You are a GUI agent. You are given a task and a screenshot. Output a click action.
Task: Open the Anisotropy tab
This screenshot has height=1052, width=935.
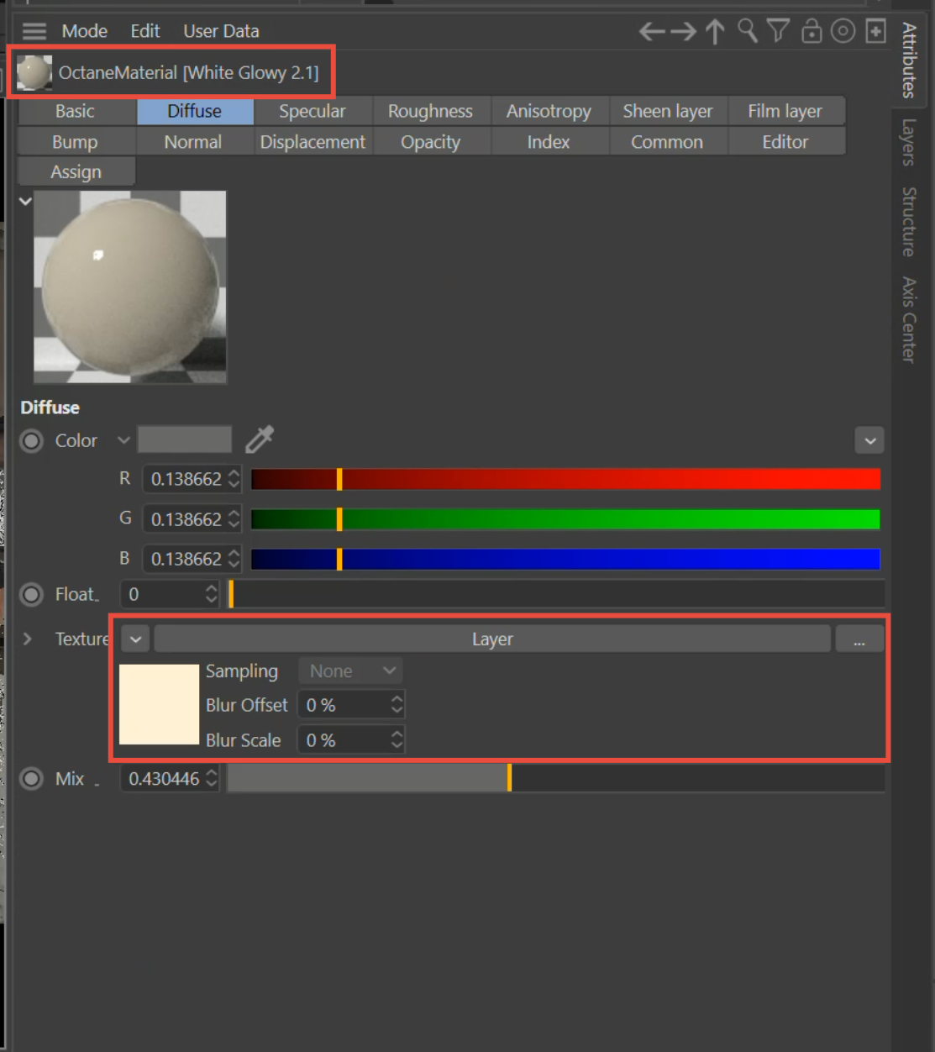[x=549, y=111]
